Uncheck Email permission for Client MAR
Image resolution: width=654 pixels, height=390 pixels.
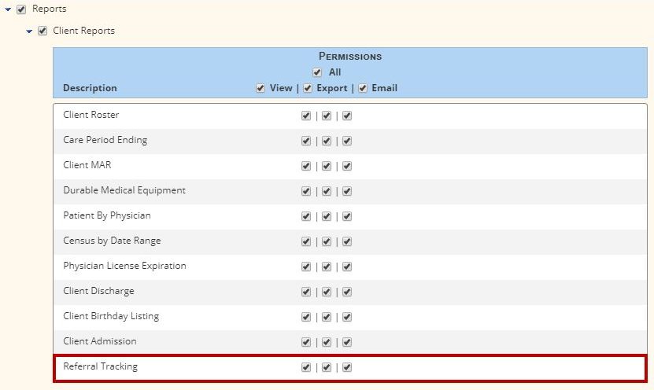(347, 166)
